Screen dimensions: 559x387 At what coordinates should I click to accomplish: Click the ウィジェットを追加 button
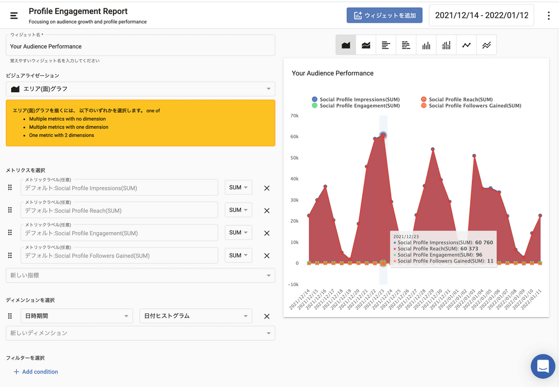coord(385,16)
